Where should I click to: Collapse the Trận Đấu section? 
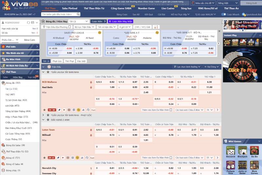(x=44, y=66)
